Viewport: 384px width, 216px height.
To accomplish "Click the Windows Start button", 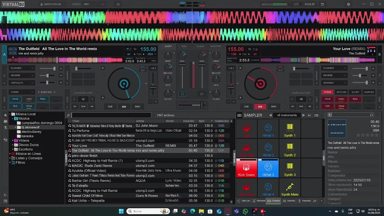I will pos(121,211).
